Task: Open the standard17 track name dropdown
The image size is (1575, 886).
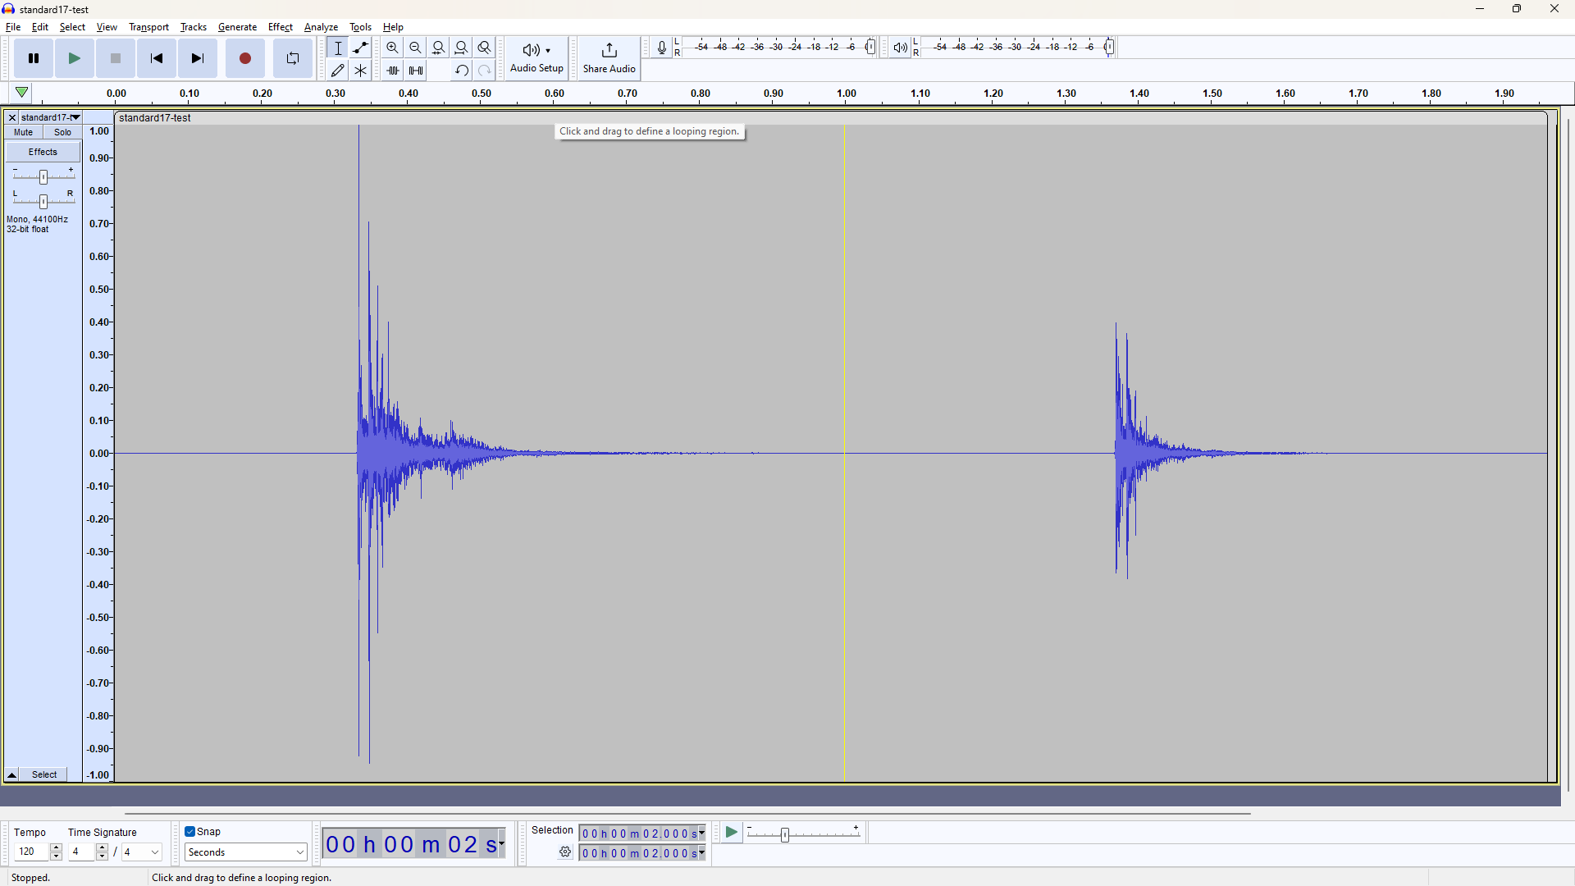Action: pyautogui.click(x=51, y=117)
